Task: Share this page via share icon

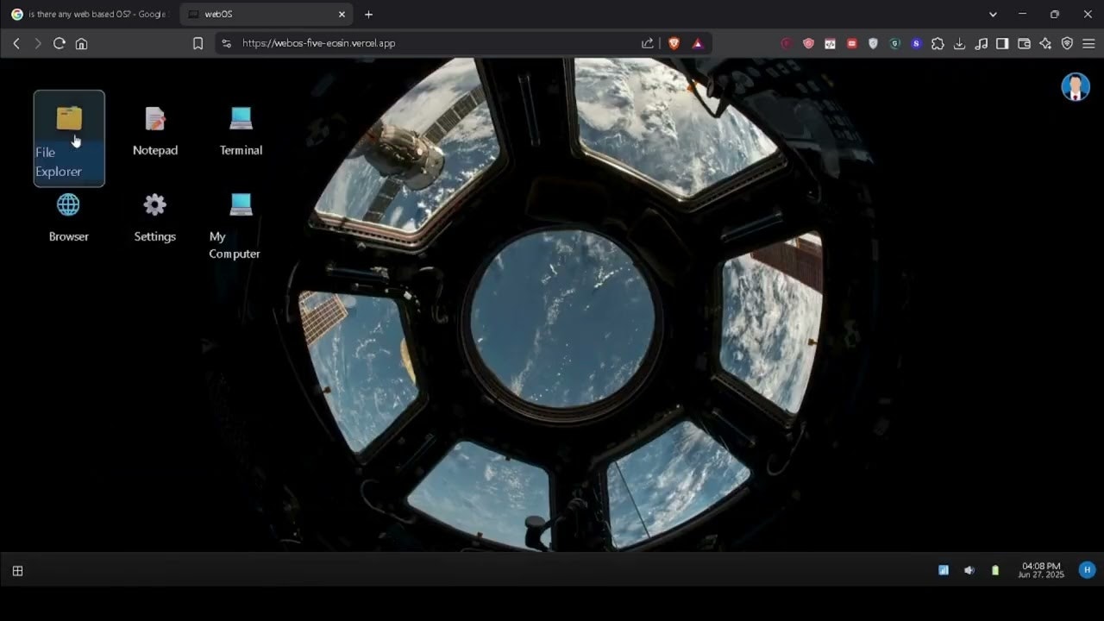Action: coord(648,43)
